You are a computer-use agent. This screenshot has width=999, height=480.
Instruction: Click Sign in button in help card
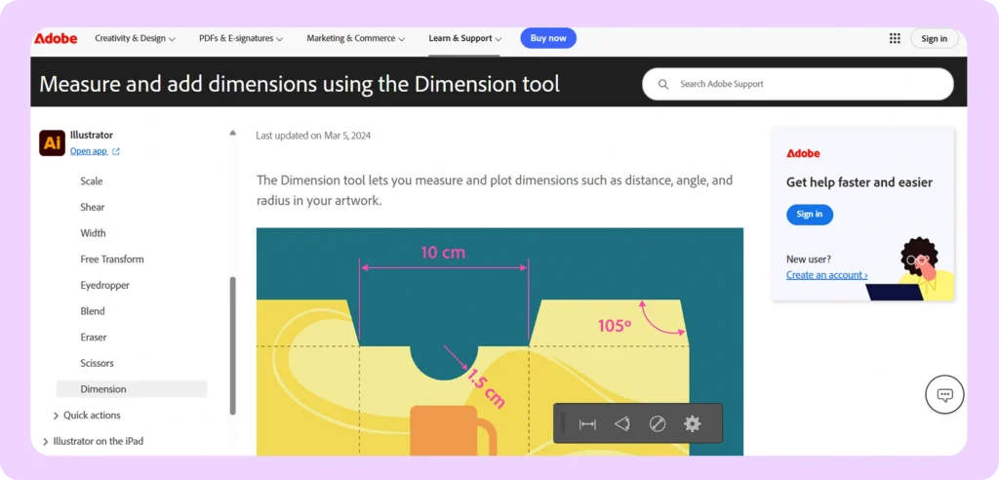click(x=809, y=215)
